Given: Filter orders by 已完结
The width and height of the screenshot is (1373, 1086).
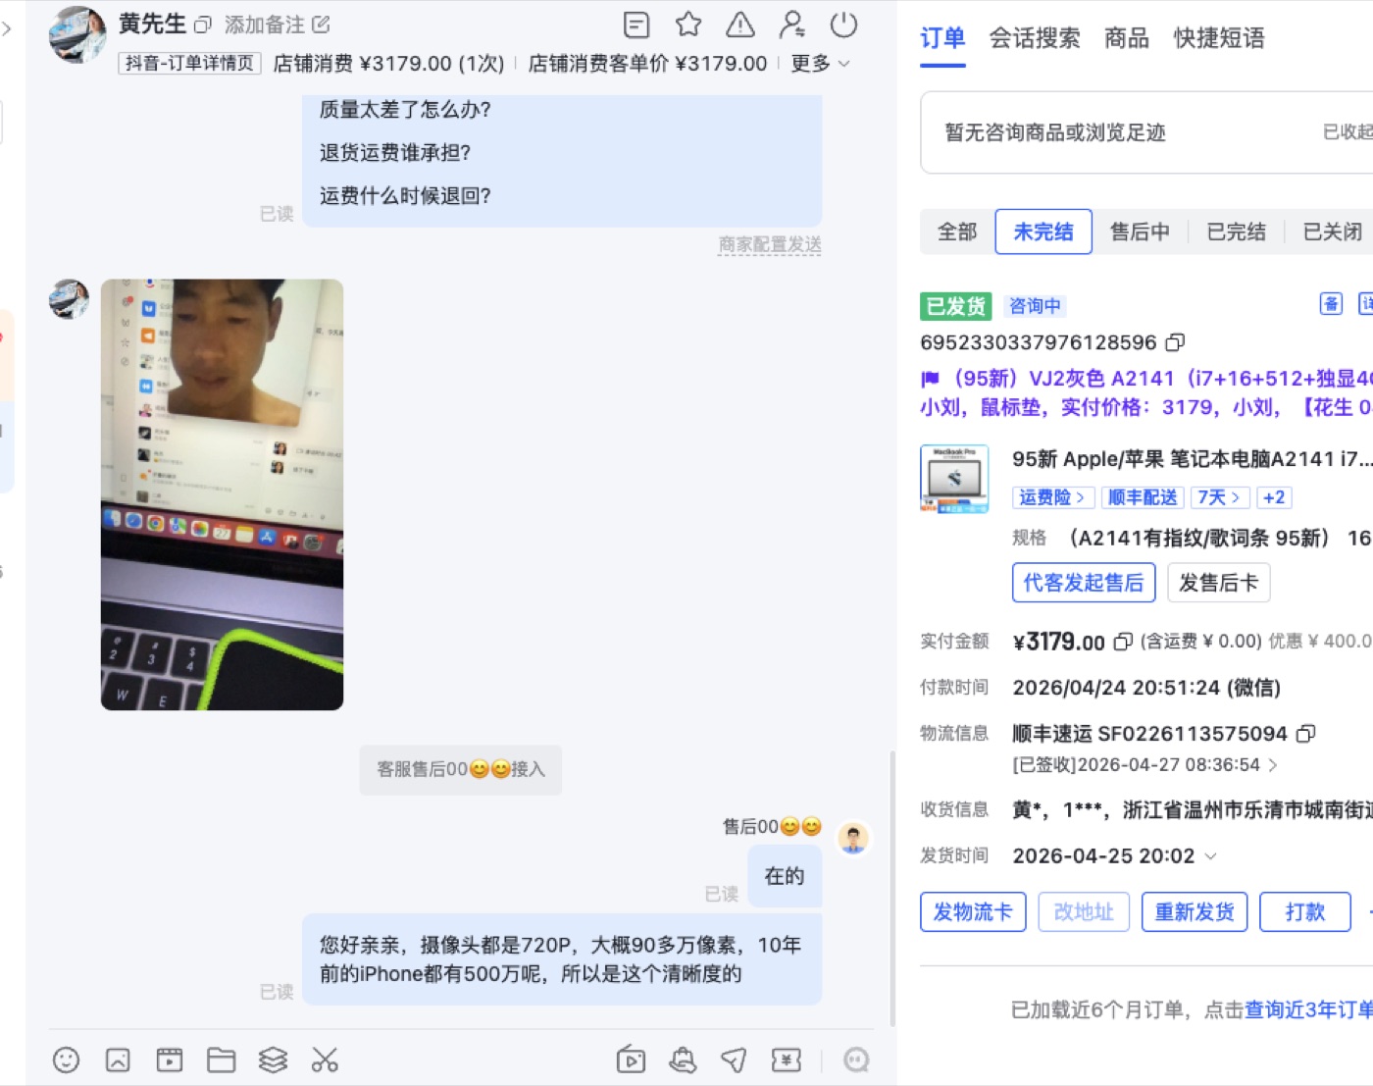Looking at the screenshot, I should click(1236, 232).
